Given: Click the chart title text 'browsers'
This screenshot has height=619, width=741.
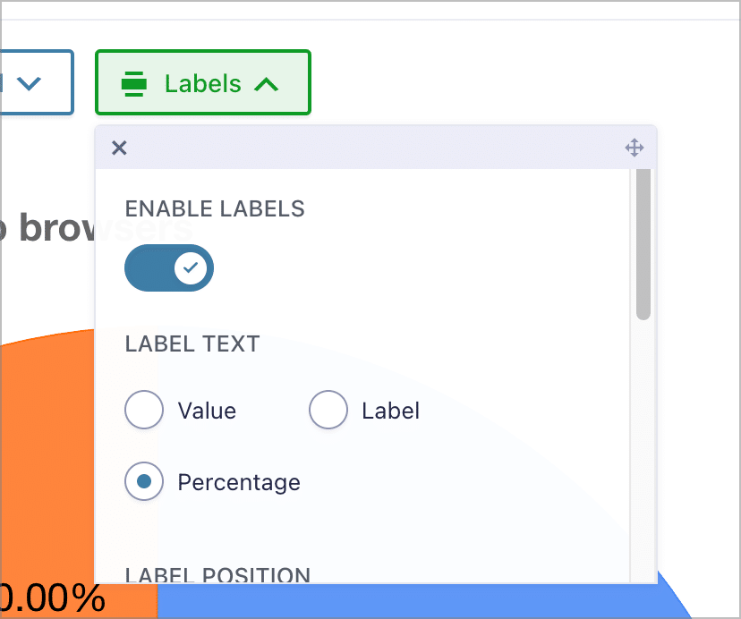Looking at the screenshot, I should pos(106,228).
